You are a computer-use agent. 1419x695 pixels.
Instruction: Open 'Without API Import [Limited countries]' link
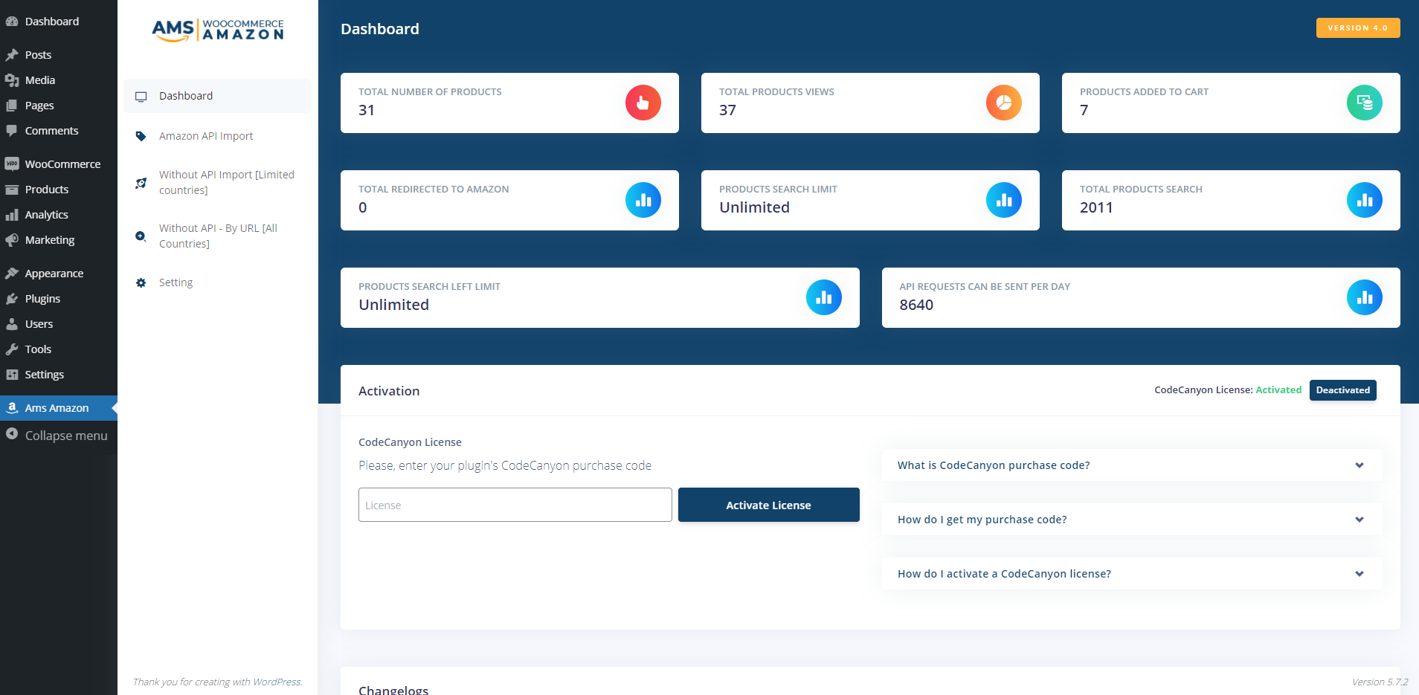(227, 183)
